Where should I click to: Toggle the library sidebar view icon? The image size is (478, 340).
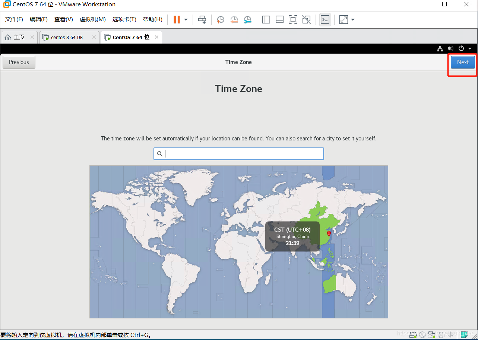coord(266,19)
